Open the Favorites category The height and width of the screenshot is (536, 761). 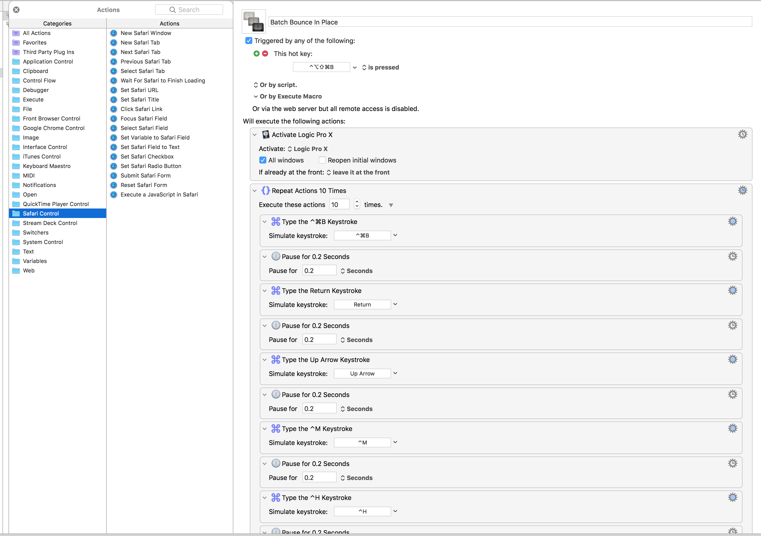click(x=57, y=42)
